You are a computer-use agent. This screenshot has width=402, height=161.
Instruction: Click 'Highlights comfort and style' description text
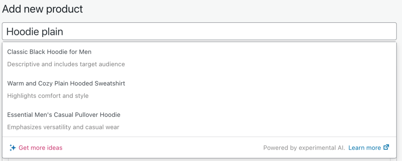coord(48,96)
